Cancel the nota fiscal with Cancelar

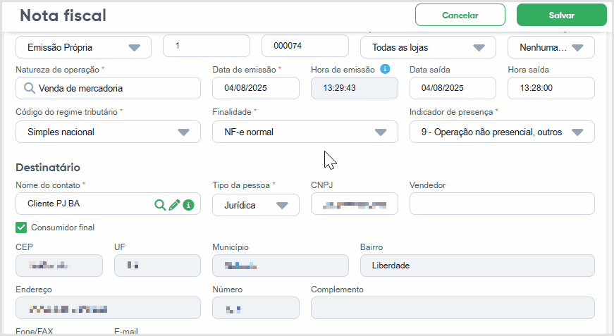click(460, 15)
